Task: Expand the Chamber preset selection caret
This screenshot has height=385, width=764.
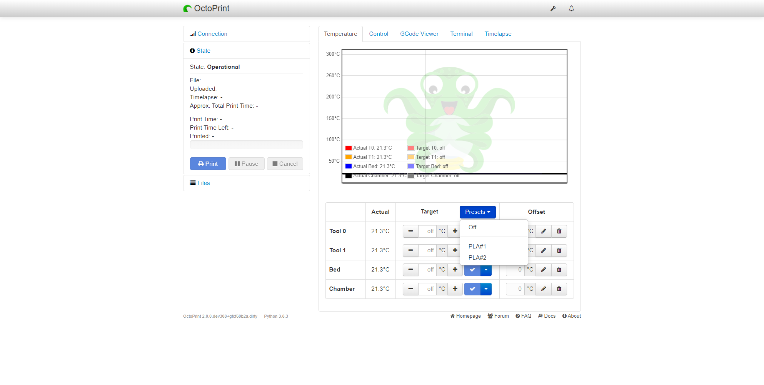Action: [486, 289]
